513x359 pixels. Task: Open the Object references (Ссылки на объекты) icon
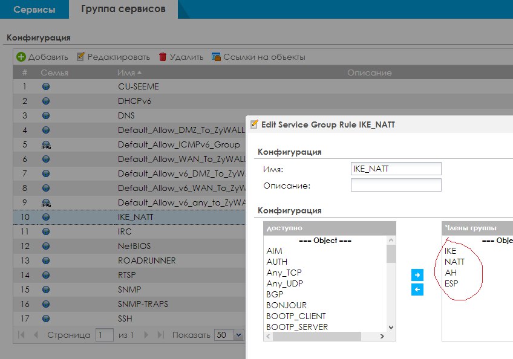216,57
